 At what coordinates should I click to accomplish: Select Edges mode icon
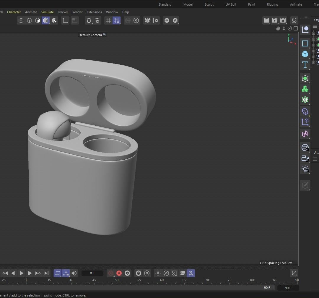29,20
